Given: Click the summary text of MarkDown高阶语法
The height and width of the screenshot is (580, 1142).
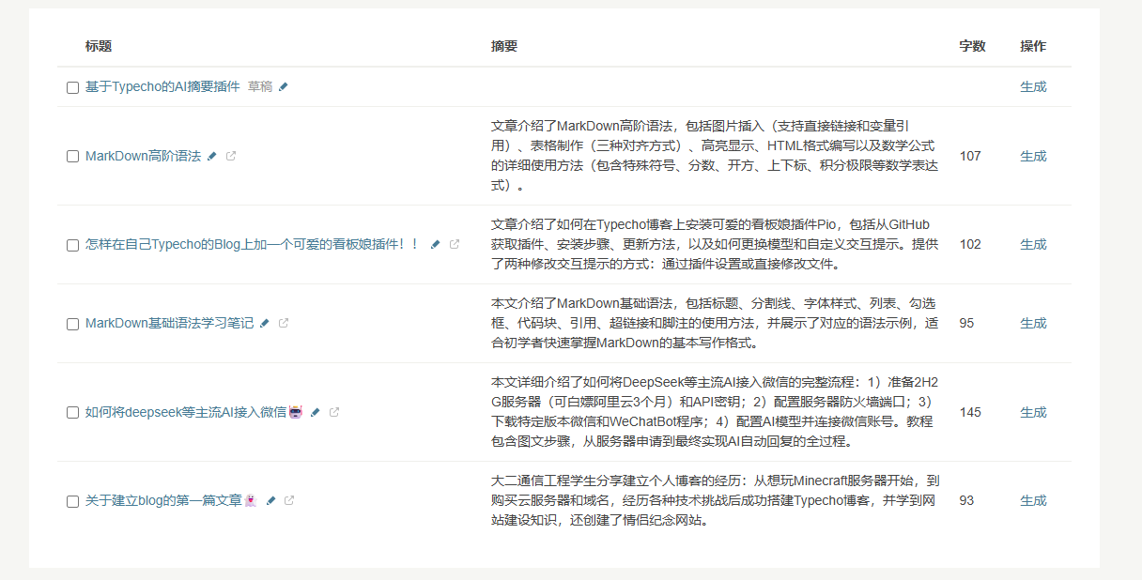Looking at the screenshot, I should pos(714,156).
